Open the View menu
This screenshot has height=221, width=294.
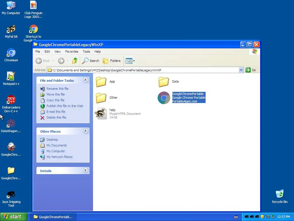tap(57, 52)
